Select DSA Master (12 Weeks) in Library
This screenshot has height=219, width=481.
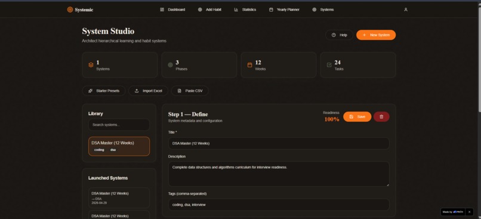(119, 146)
